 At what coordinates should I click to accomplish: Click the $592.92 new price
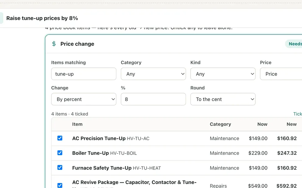tap(287, 186)
